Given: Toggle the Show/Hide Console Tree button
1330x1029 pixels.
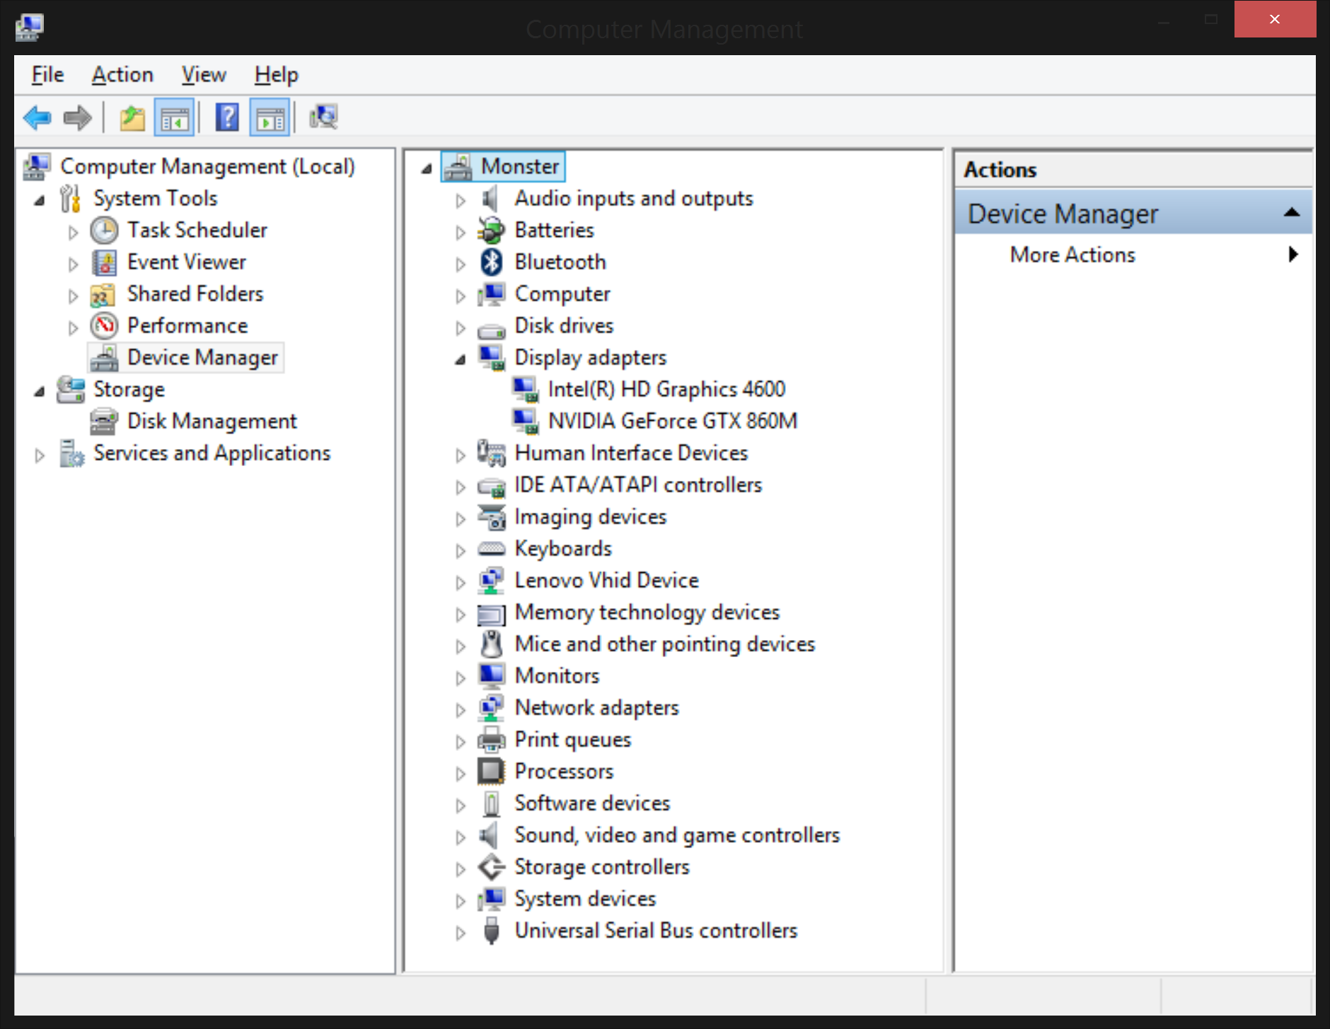Looking at the screenshot, I should click(x=174, y=117).
